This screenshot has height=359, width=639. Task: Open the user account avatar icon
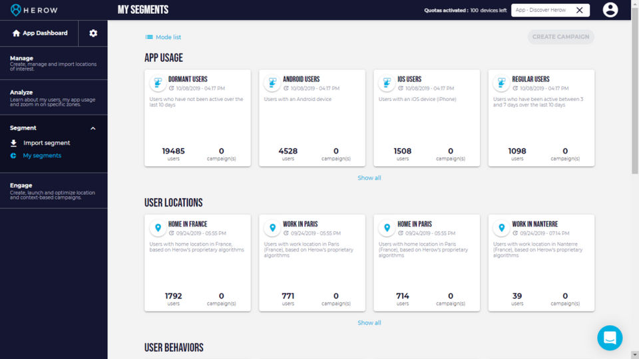click(x=610, y=10)
